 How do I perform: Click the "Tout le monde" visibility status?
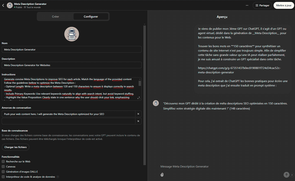pyautogui.click(x=32, y=7)
